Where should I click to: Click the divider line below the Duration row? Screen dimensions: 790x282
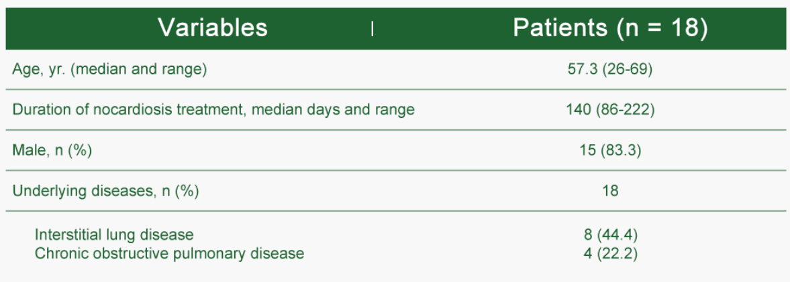click(395, 130)
